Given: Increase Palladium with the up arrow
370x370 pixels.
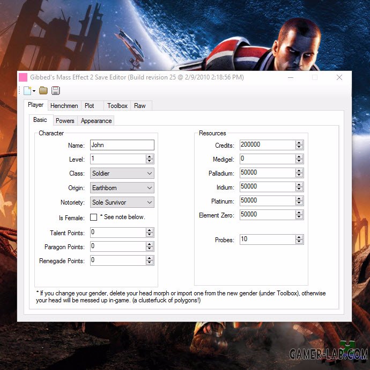Looking at the screenshot, I should (299, 171).
